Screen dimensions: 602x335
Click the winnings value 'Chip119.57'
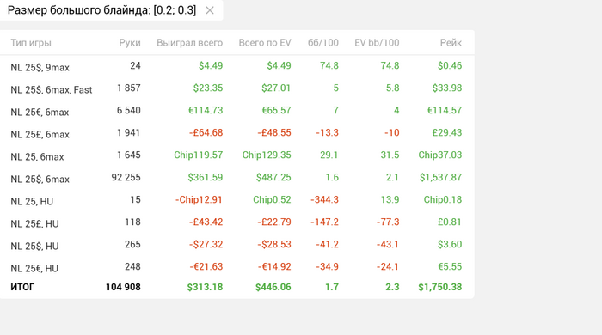click(x=198, y=155)
